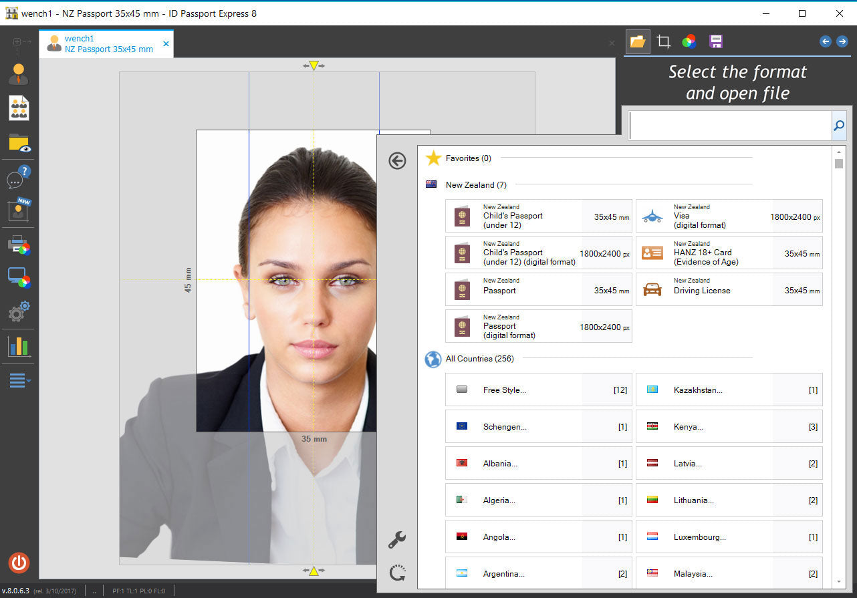Select HANZ 18+ Card format
Screen dimensions: 857x598
[x=729, y=253]
